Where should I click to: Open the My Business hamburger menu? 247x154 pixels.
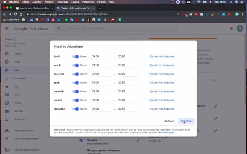coord(7,28)
